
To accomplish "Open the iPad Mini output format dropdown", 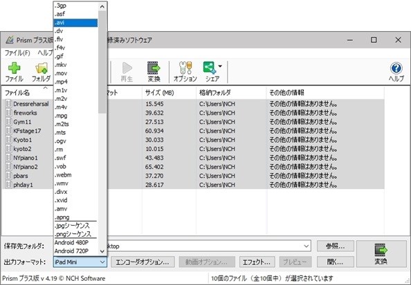I will 80,262.
